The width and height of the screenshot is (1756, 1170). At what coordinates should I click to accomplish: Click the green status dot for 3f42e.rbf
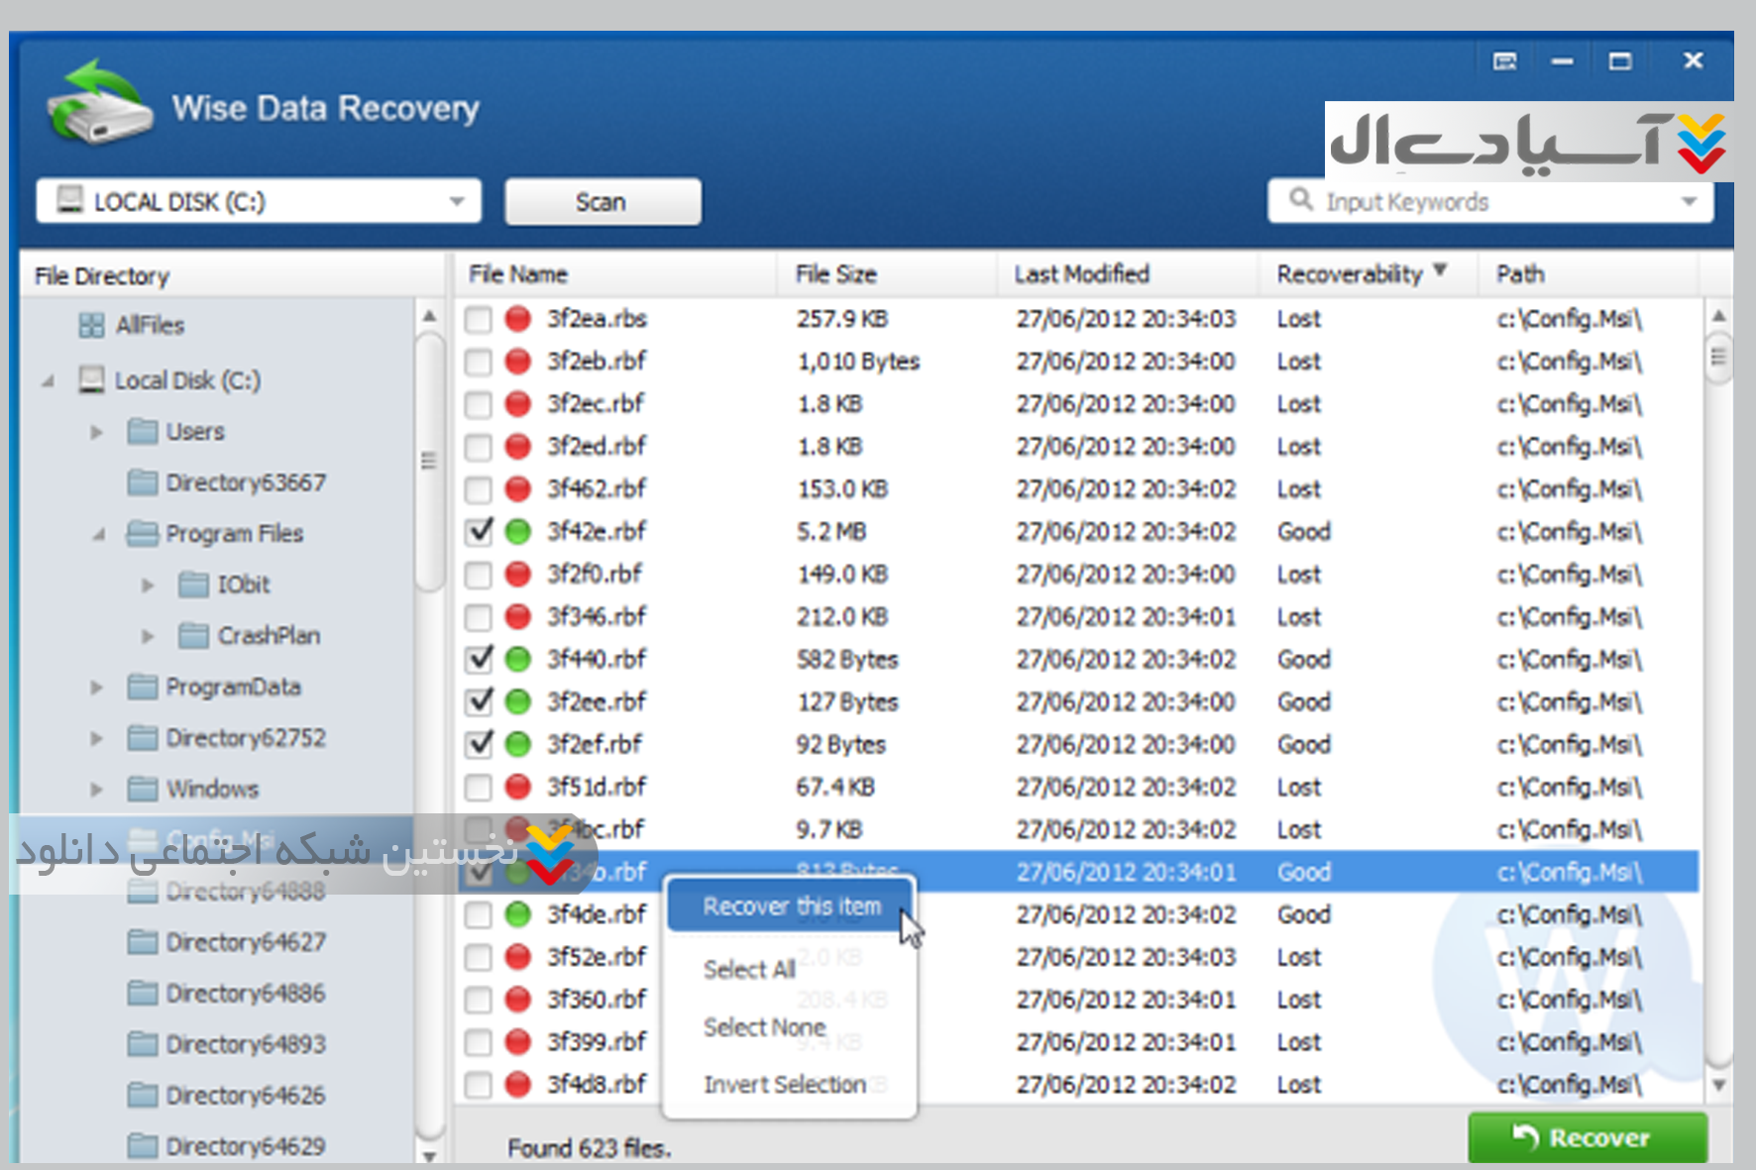(x=518, y=532)
